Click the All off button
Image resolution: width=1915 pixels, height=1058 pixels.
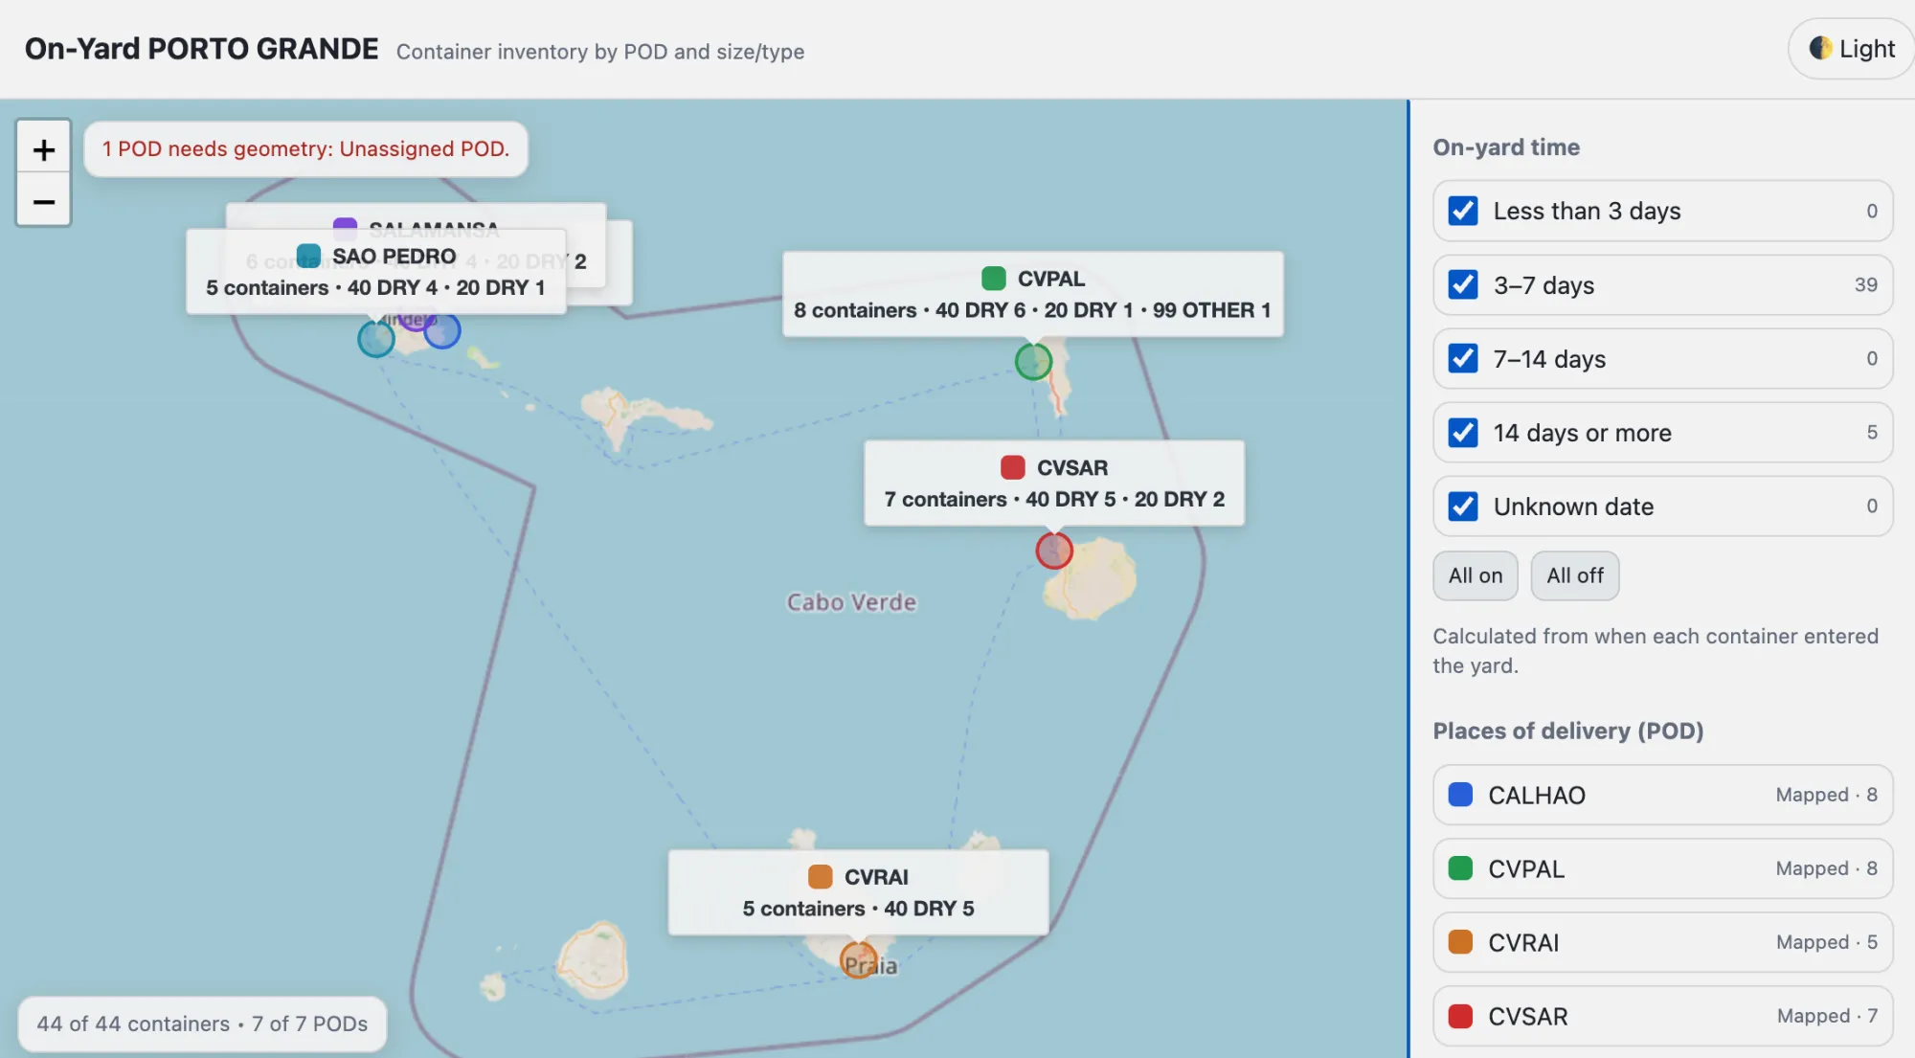[1575, 575]
